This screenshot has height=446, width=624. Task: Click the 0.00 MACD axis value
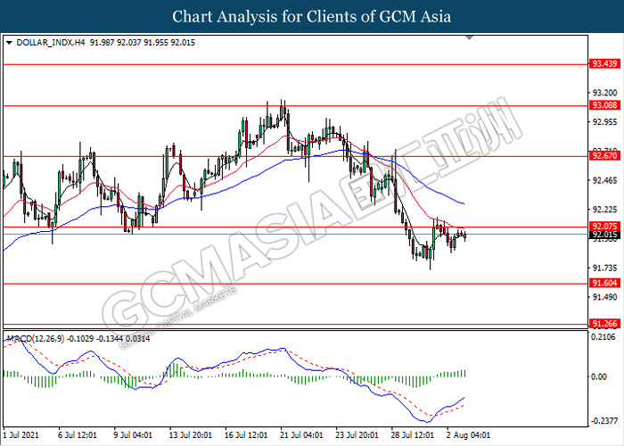pyautogui.click(x=601, y=377)
